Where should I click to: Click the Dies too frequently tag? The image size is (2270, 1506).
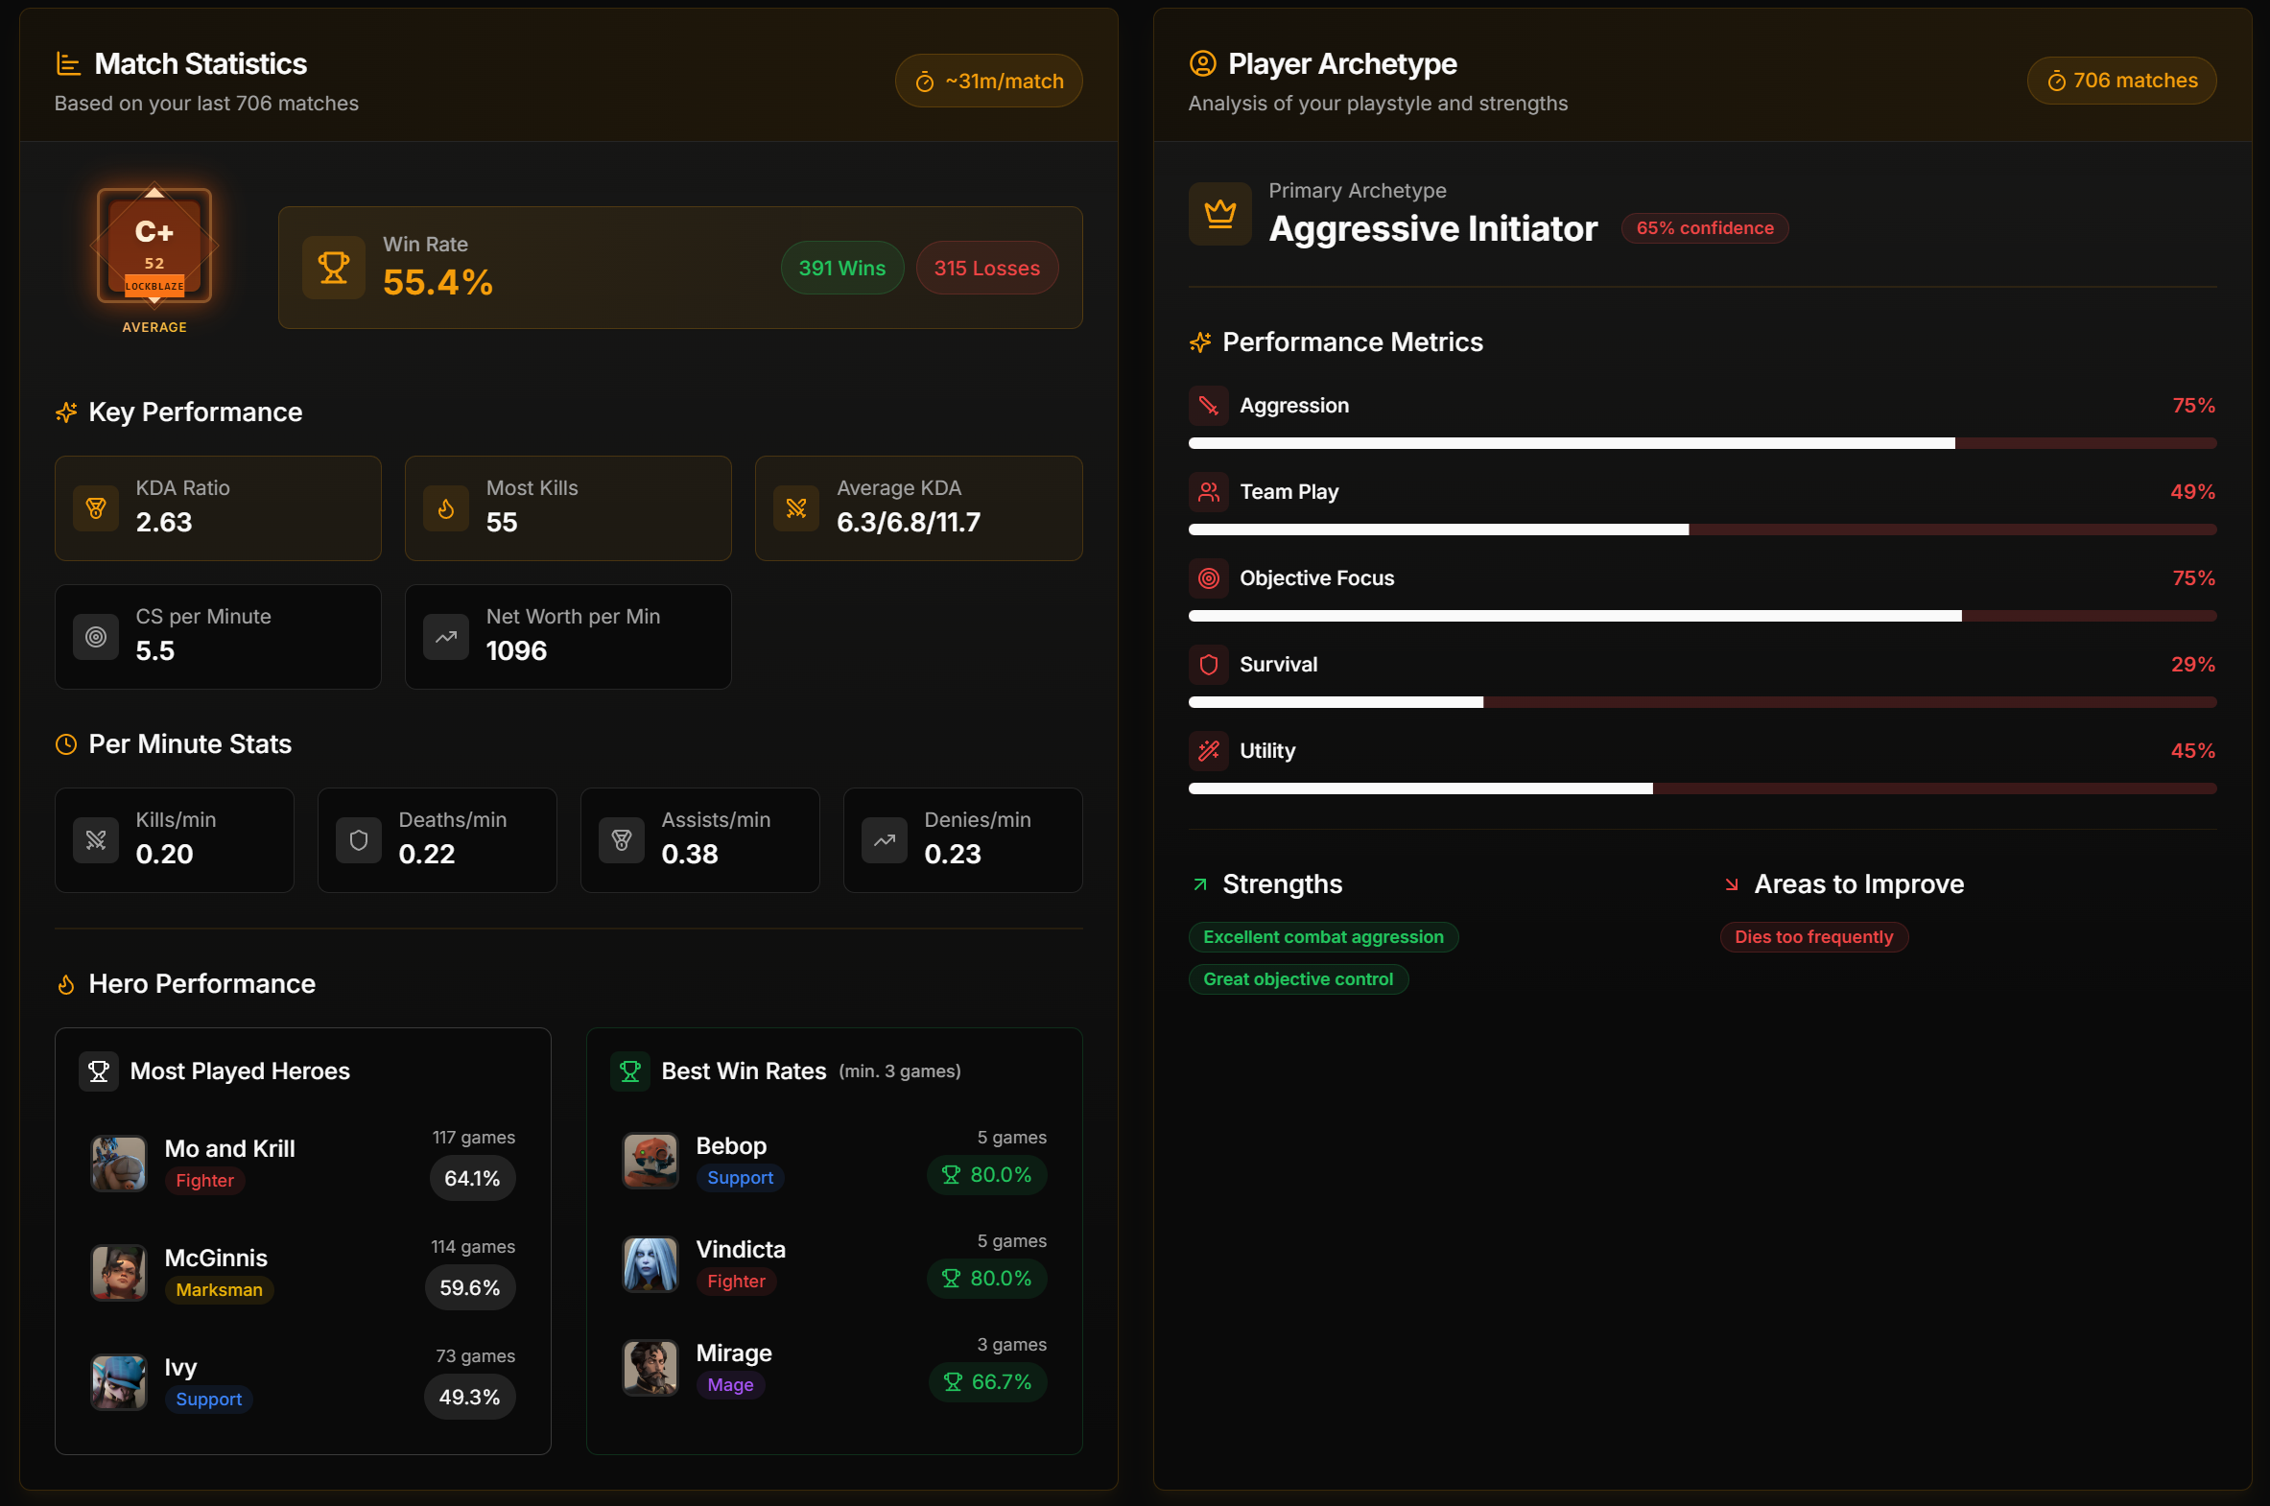1813,937
